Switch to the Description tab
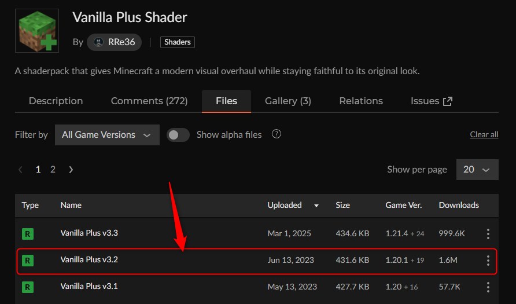This screenshot has width=516, height=304. [56, 101]
